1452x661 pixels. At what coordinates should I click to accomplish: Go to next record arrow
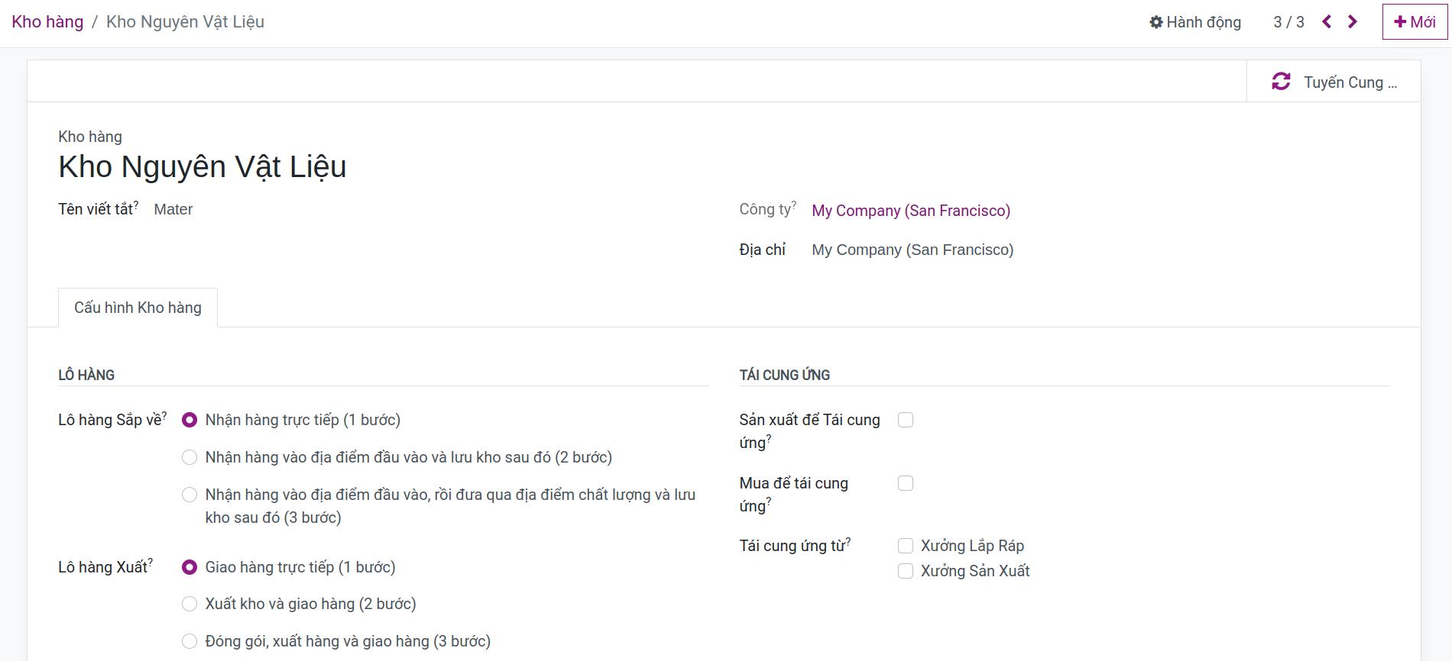pos(1353,22)
